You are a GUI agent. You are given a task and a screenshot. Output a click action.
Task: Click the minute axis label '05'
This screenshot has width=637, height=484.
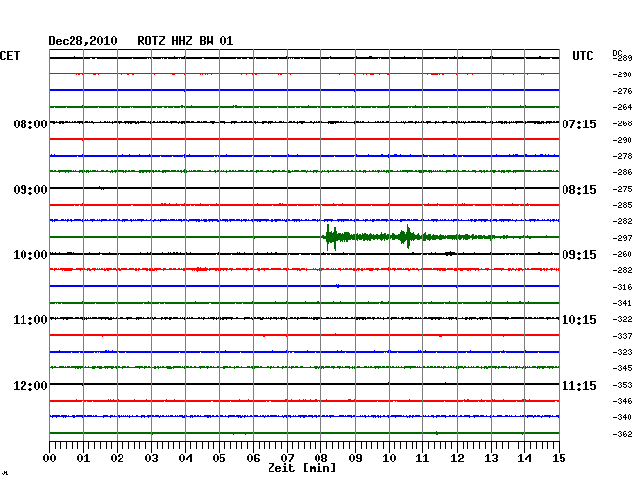click(x=219, y=459)
